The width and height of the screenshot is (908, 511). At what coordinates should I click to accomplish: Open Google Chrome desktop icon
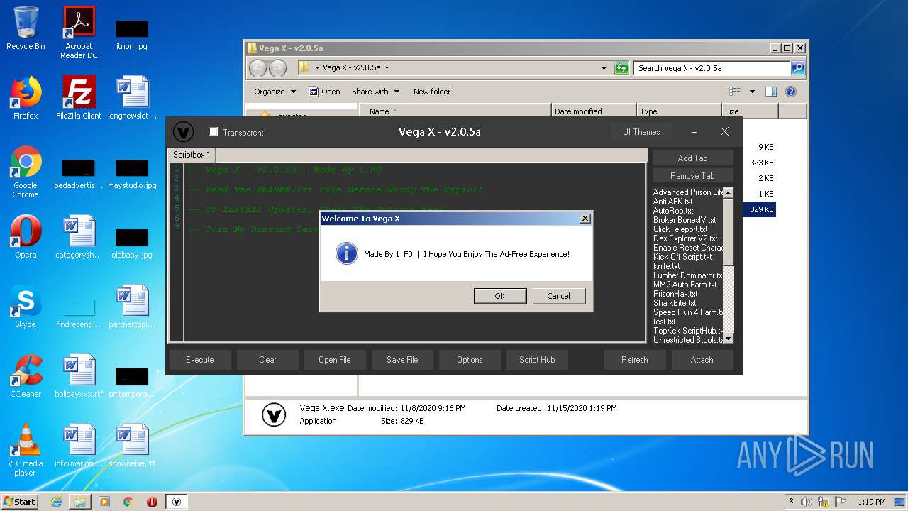(x=26, y=172)
